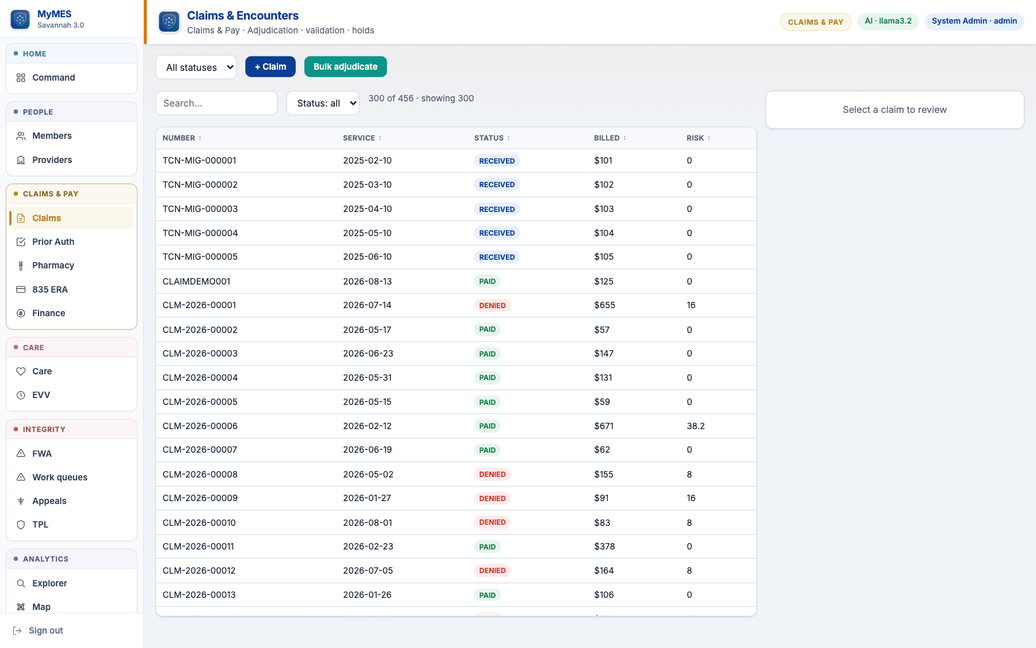The width and height of the screenshot is (1036, 648).
Task: Sort table by SERVICE column
Action: pyautogui.click(x=362, y=138)
